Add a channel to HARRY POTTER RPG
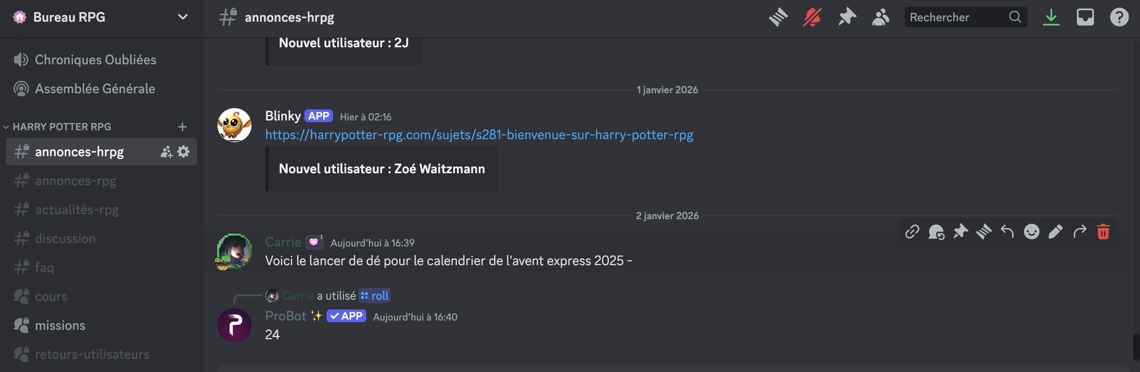 point(182,127)
